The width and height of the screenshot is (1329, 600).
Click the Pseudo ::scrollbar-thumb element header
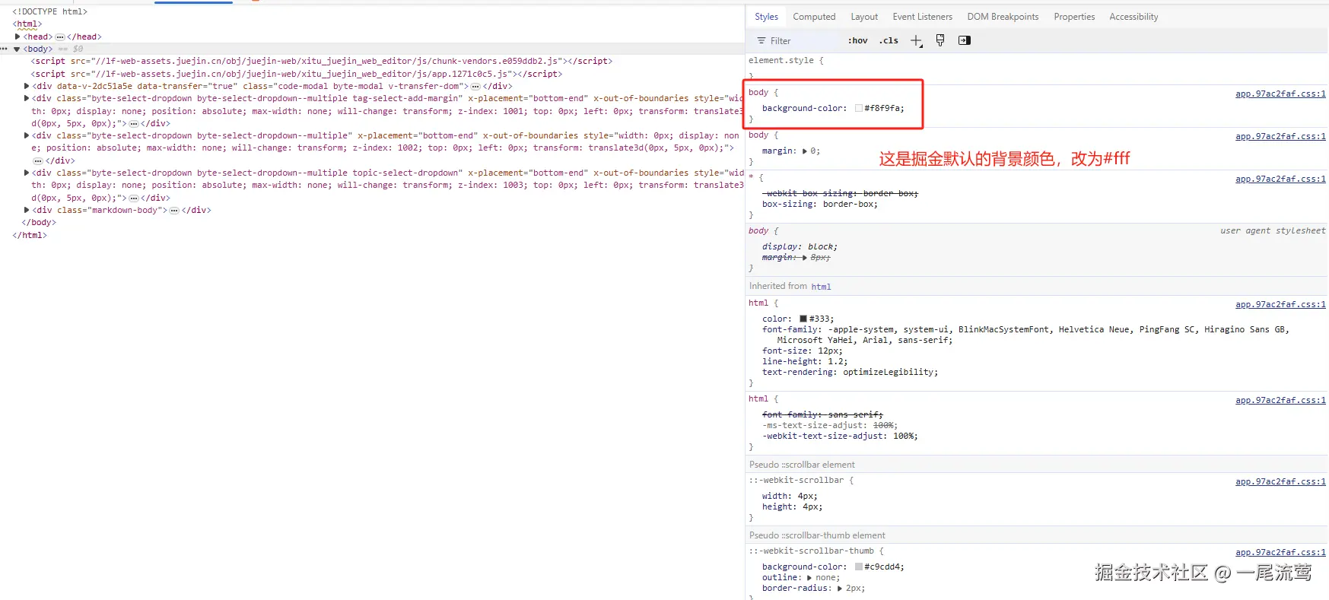(817, 535)
